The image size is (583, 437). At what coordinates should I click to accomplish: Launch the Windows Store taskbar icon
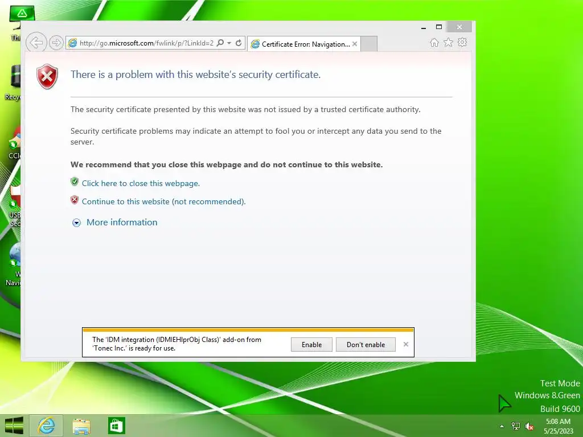(x=116, y=426)
